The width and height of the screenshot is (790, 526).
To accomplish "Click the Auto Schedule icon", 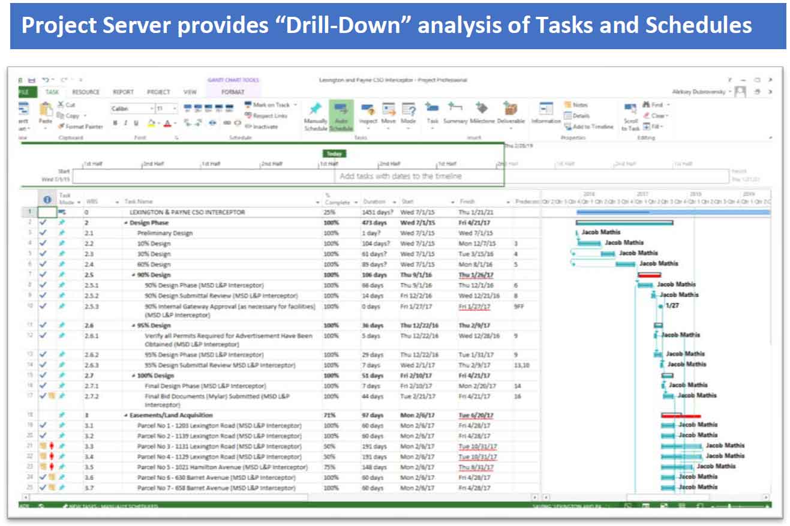I will tap(341, 109).
